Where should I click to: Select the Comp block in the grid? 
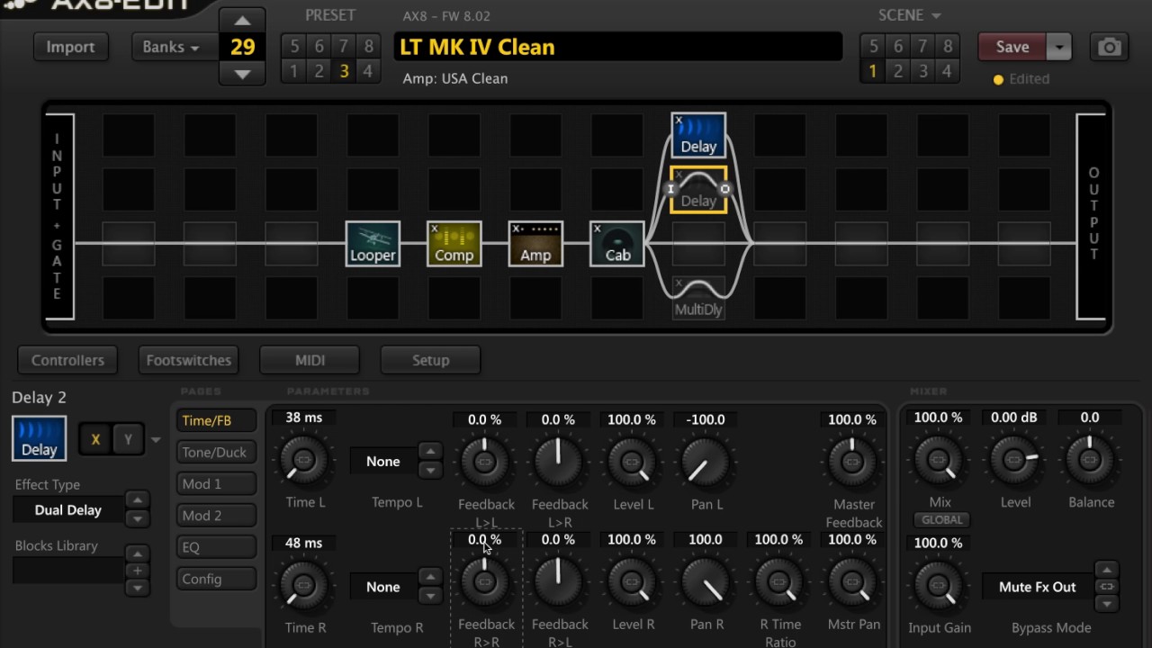coord(454,244)
